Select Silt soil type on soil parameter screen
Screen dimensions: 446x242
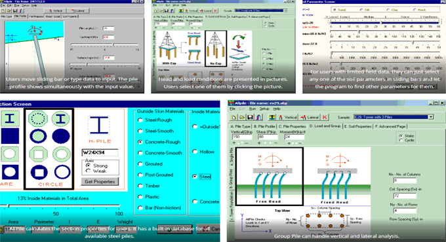click(365, 10)
